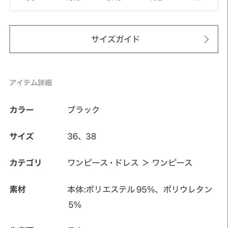The width and height of the screenshot is (228, 228).
Task: Click size 38 in the size values
Action: 90,136
